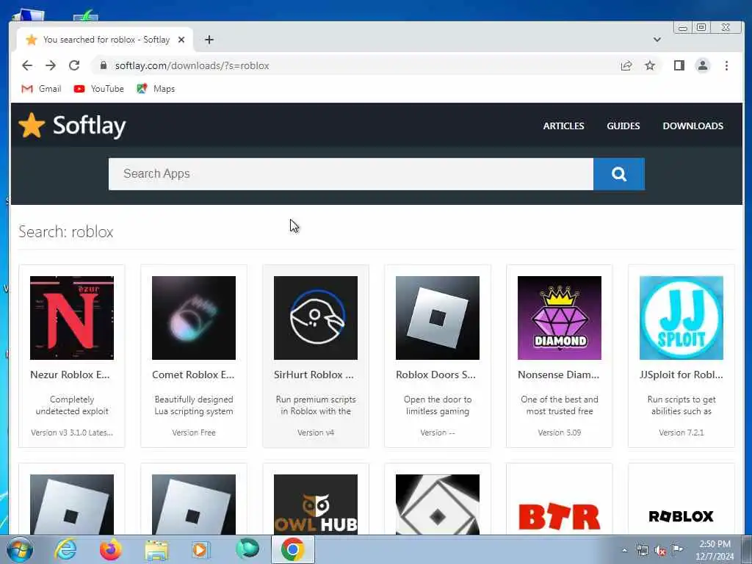This screenshot has height=564, width=752.
Task: Expand the tab search chevron
Action: [657, 40]
